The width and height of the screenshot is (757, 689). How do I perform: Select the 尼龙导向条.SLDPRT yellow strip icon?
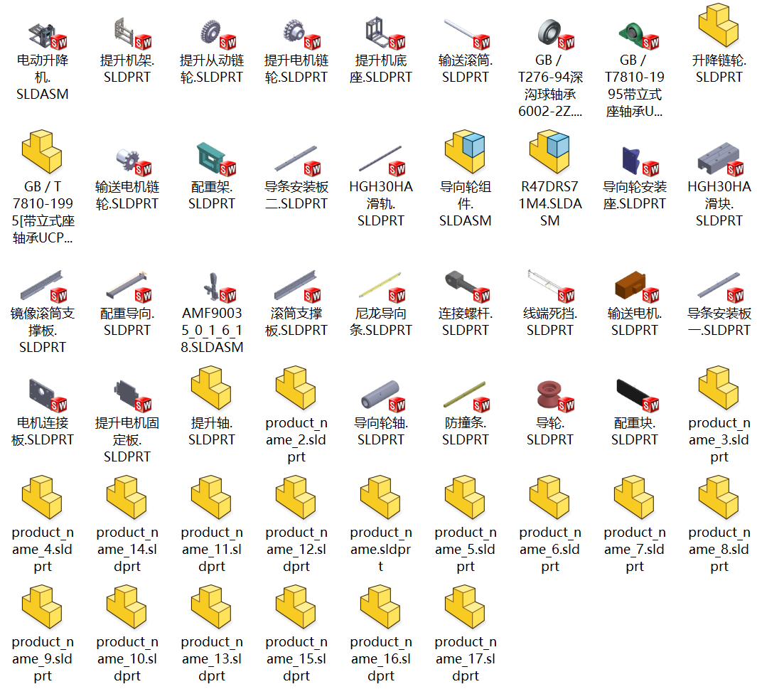(x=382, y=287)
